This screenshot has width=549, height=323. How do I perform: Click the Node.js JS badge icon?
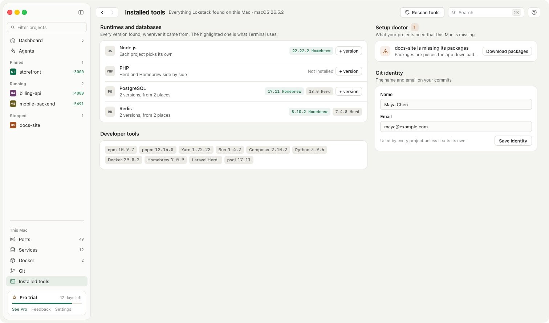[110, 51]
